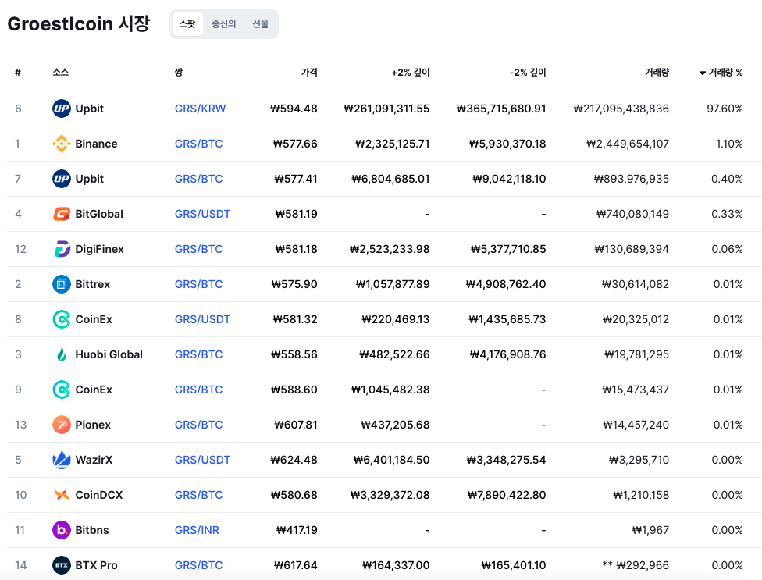Open Upbit GRS/BTC pair at ₩577.41

[x=199, y=179]
